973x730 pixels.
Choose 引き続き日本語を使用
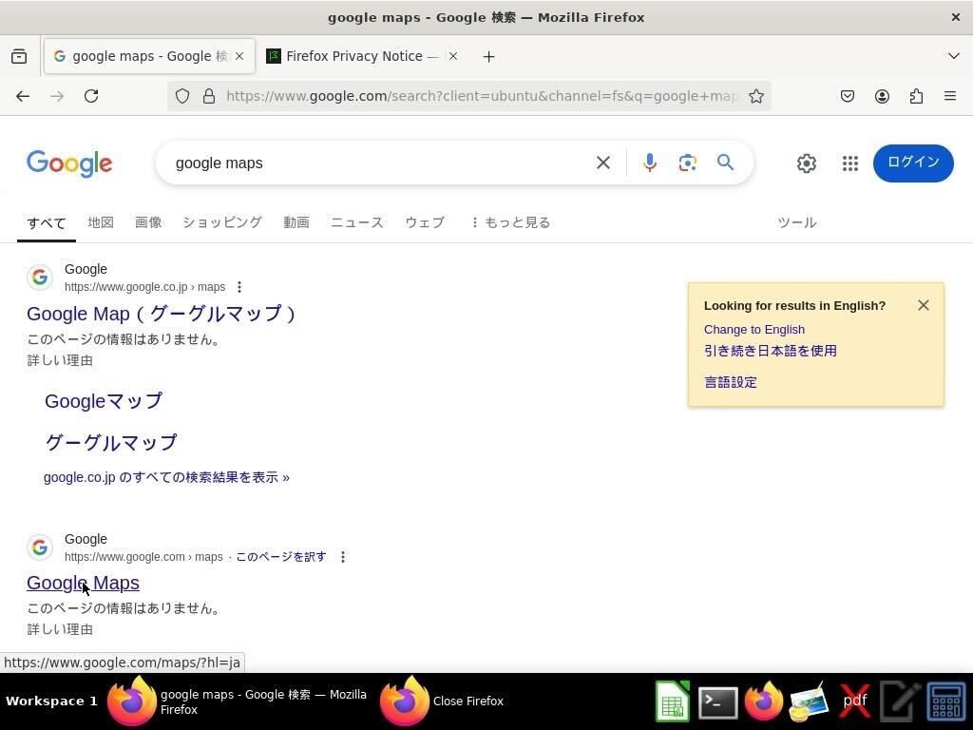click(x=770, y=351)
